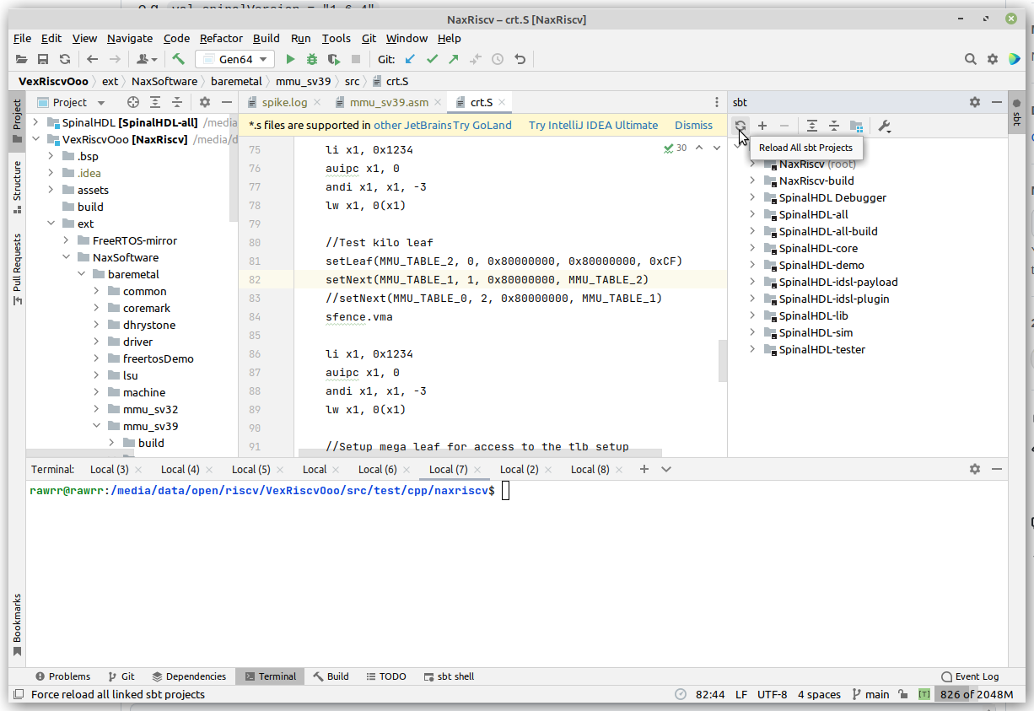The height and width of the screenshot is (711, 1034).
Task: Expand SpinalHDL-tester in sbt tree
Action: coord(752,349)
